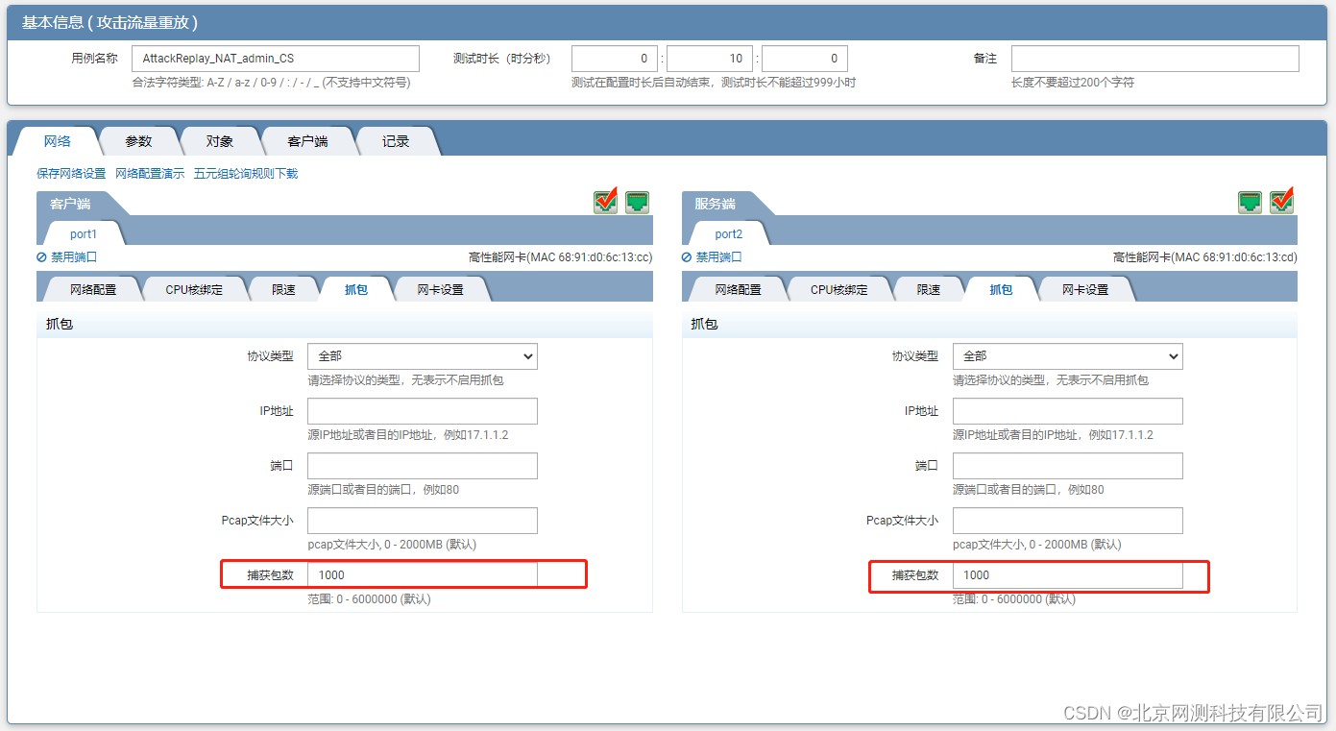1336x731 pixels.
Task: Open the 协议类型 dropdown in the 服务端 panel
Action: (x=1068, y=356)
